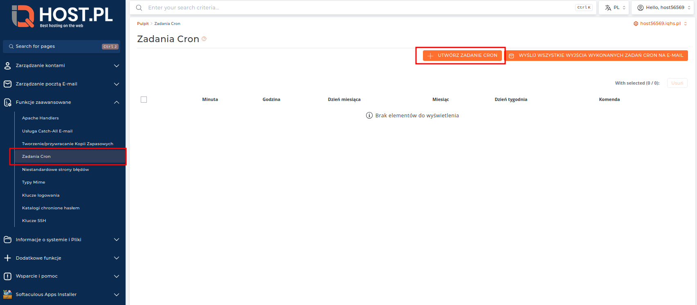Click the Pulpit breadcrumb link

point(143,24)
